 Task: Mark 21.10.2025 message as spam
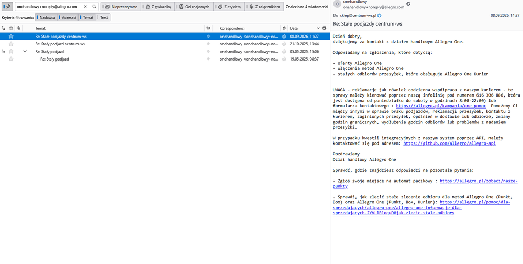point(284,44)
